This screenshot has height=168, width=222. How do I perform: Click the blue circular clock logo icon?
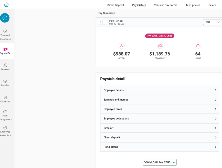tap(5, 18)
